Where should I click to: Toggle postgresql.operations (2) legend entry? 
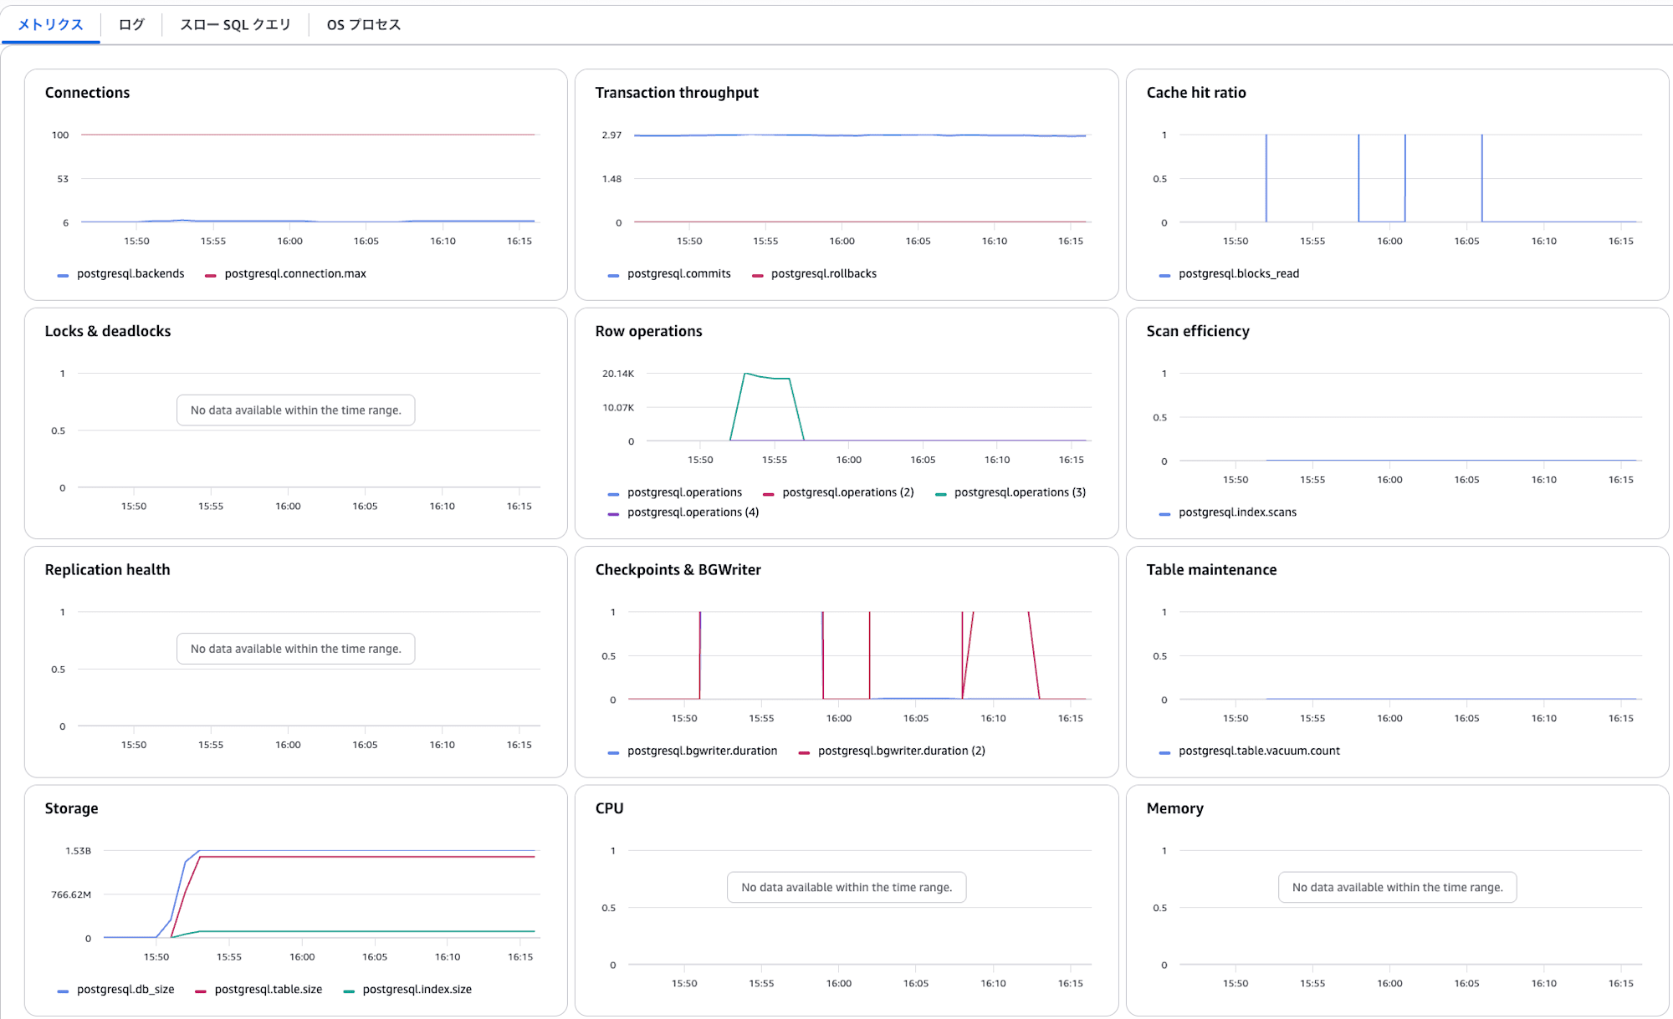point(839,492)
